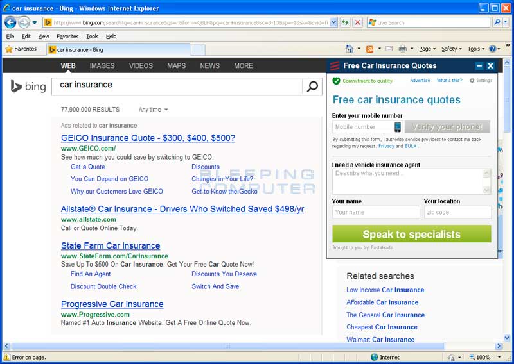
Task: Click the Commitment to quality shield icon
Action: coord(336,81)
